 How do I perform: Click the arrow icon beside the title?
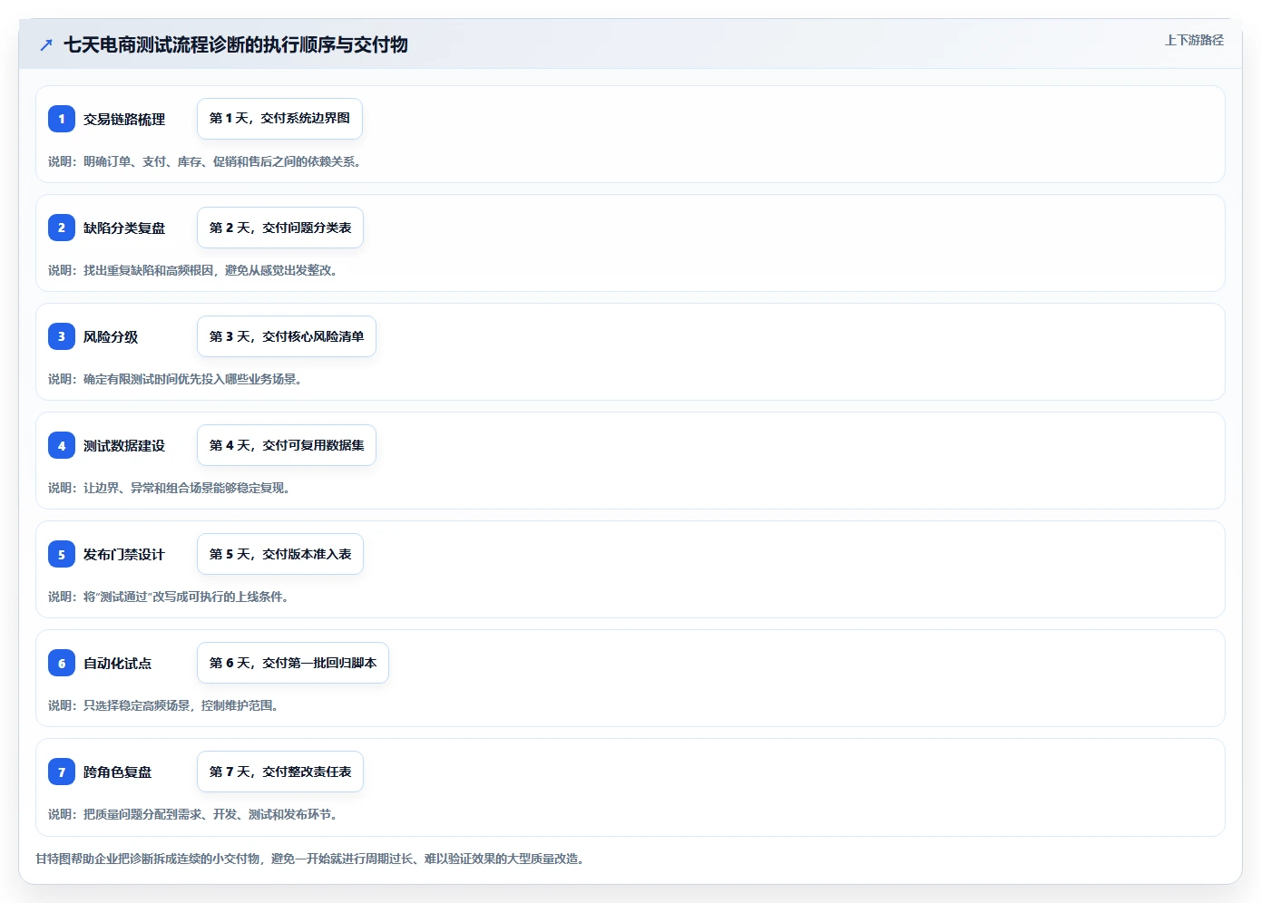tap(46, 44)
